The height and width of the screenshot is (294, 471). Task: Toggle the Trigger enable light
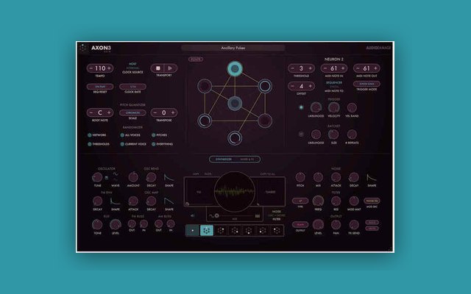point(301,107)
